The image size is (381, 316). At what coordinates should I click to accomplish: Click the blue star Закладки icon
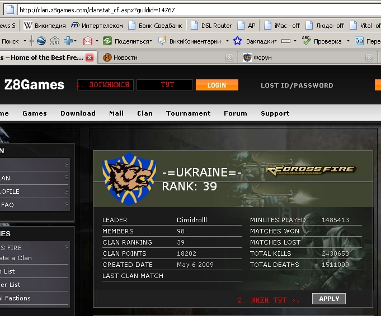(237, 41)
